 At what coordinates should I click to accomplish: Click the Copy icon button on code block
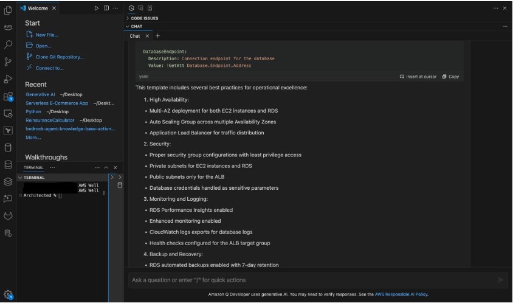450,77
